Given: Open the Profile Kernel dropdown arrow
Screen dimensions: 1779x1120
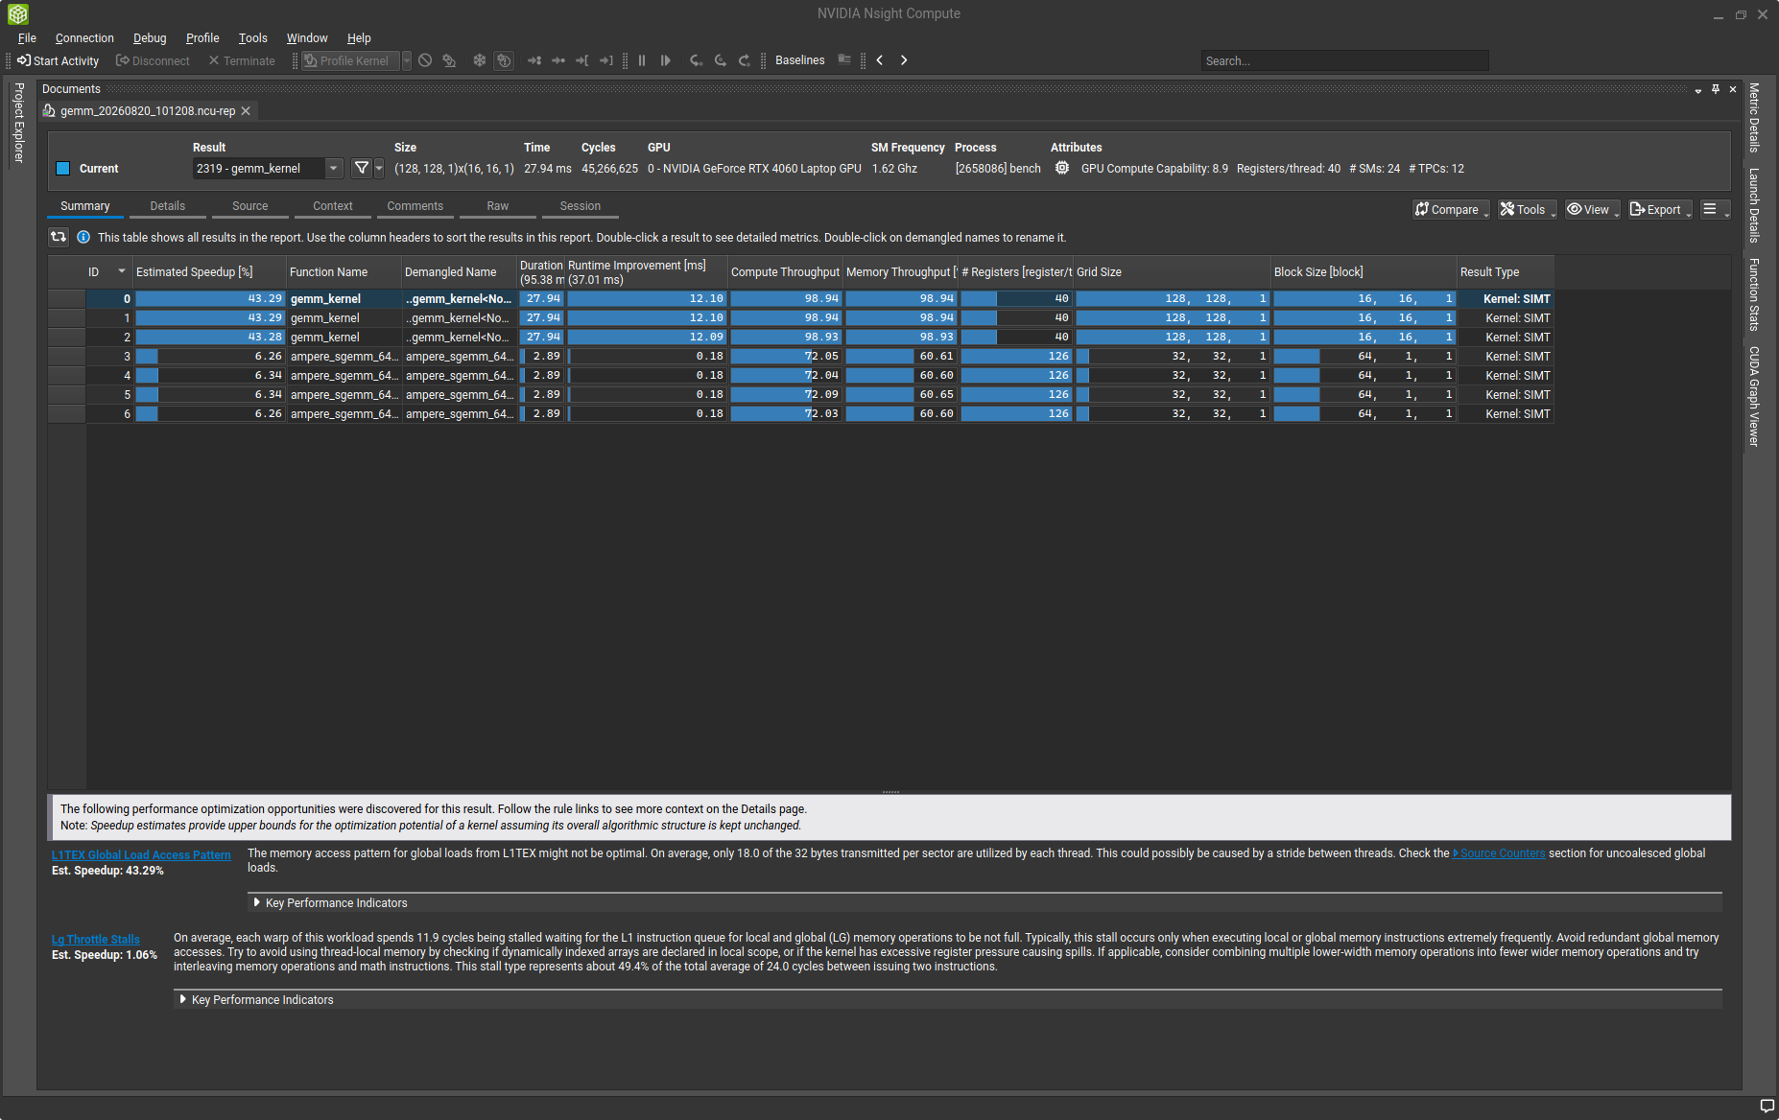Looking at the screenshot, I should pyautogui.click(x=407, y=60).
